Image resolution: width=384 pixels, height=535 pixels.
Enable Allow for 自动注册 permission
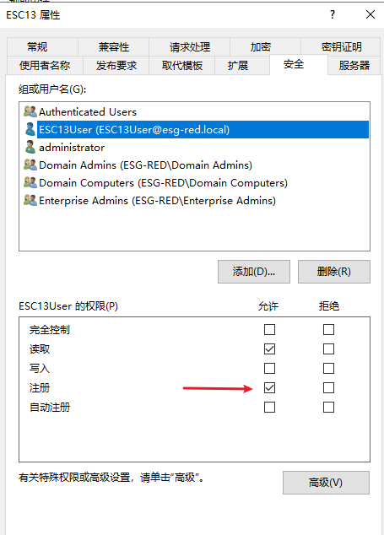[269, 407]
